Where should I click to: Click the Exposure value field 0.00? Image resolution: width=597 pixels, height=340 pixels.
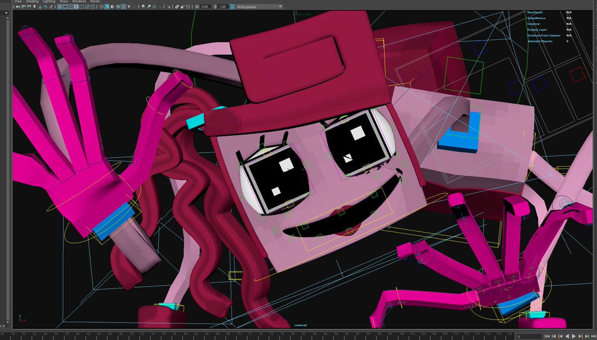coord(205,7)
